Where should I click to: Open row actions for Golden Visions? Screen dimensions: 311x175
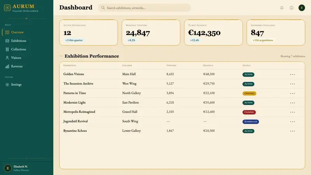(292, 74)
